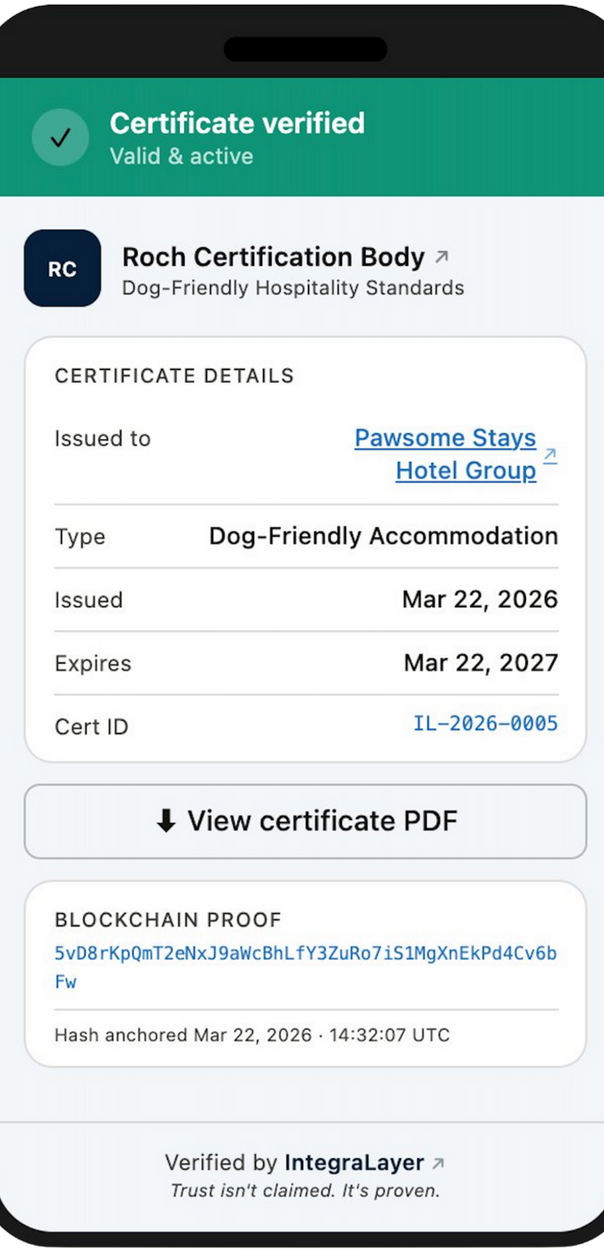Select the Dog-Friendly Accommodation type value

pos(383,536)
